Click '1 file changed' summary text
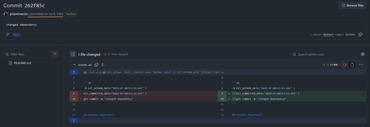Image resolution: width=370 pixels, height=127 pixels. tap(89, 54)
